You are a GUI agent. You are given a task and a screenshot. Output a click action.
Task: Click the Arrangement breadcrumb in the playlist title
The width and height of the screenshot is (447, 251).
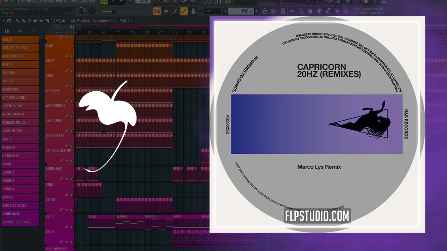[x=104, y=21]
